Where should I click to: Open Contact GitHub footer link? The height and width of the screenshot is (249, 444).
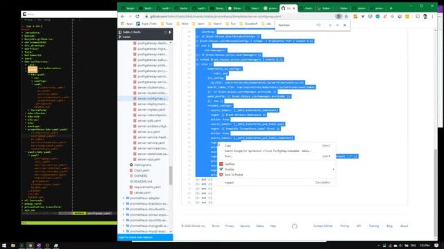pyautogui.click(x=323, y=226)
